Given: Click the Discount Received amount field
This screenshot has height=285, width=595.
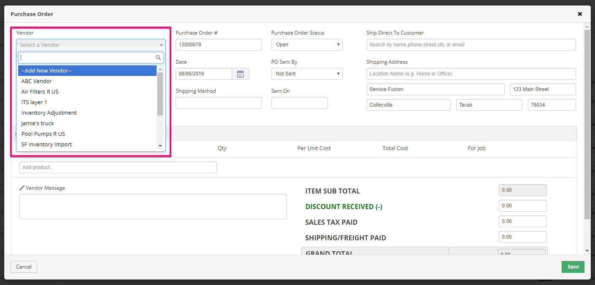Looking at the screenshot, I should pyautogui.click(x=522, y=206).
